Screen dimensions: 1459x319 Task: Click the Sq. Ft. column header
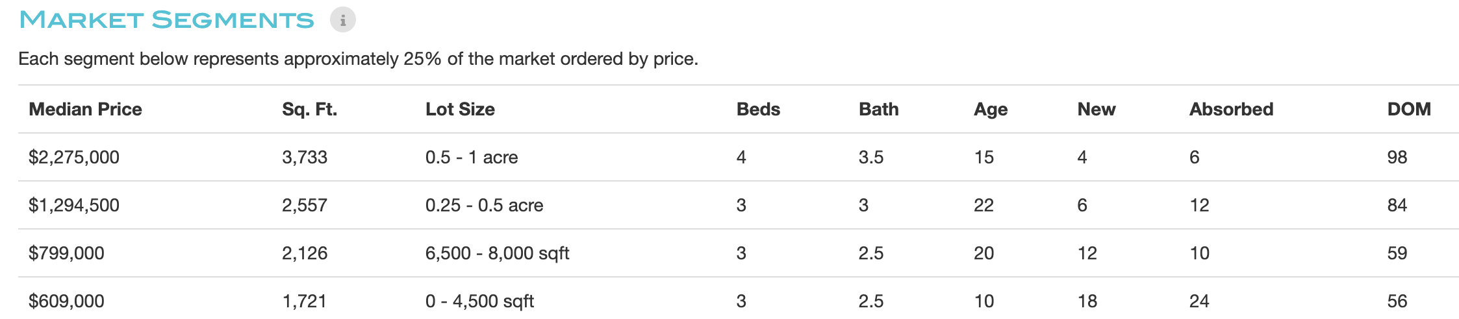click(x=309, y=109)
